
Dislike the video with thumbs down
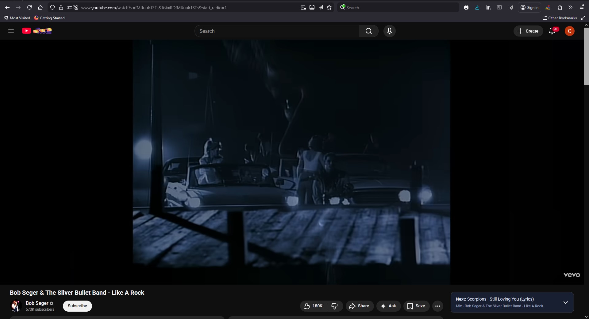335,306
